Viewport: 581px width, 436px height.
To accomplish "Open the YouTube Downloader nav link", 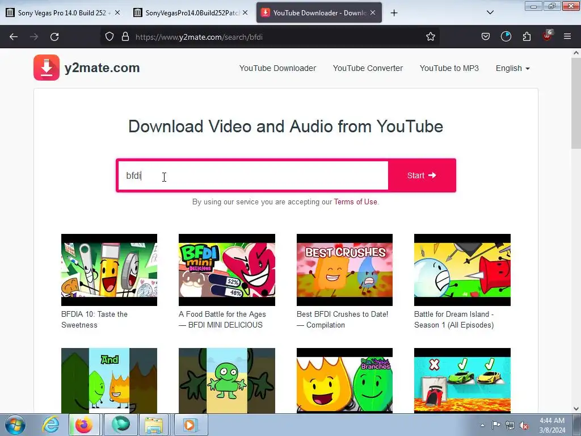I will click(x=277, y=68).
